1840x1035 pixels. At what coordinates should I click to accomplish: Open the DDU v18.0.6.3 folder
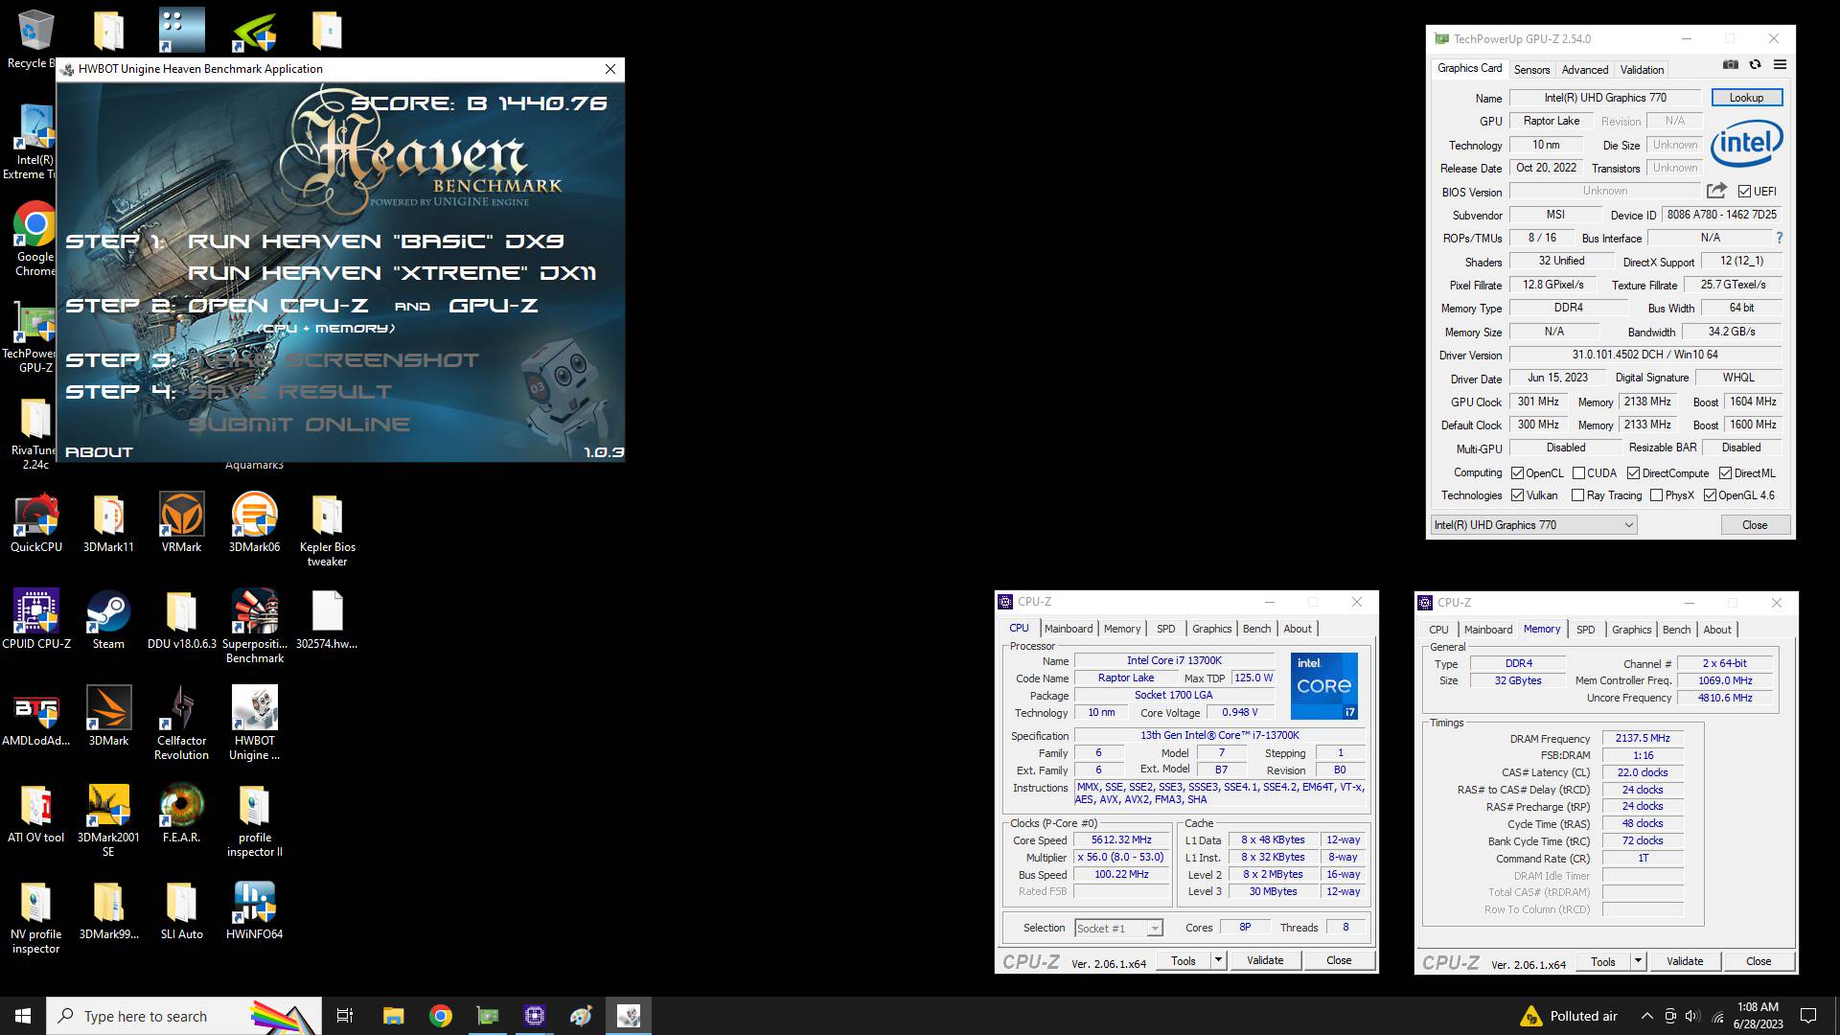(x=181, y=619)
